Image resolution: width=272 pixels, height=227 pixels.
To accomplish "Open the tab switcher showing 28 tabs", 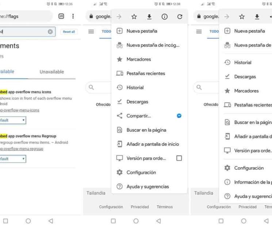I will click(61, 16).
